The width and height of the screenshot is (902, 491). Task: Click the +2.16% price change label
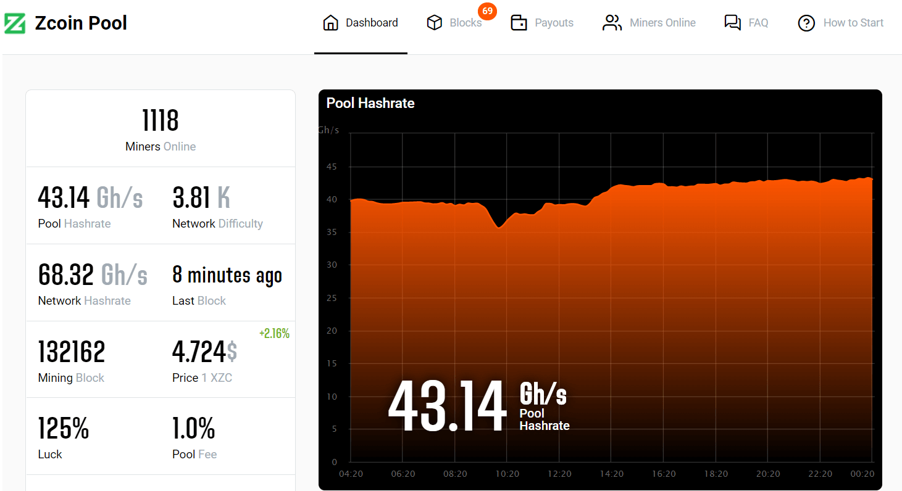coord(274,334)
